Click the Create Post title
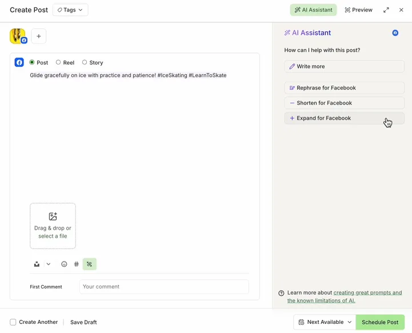The image size is (412, 333). 29,10
